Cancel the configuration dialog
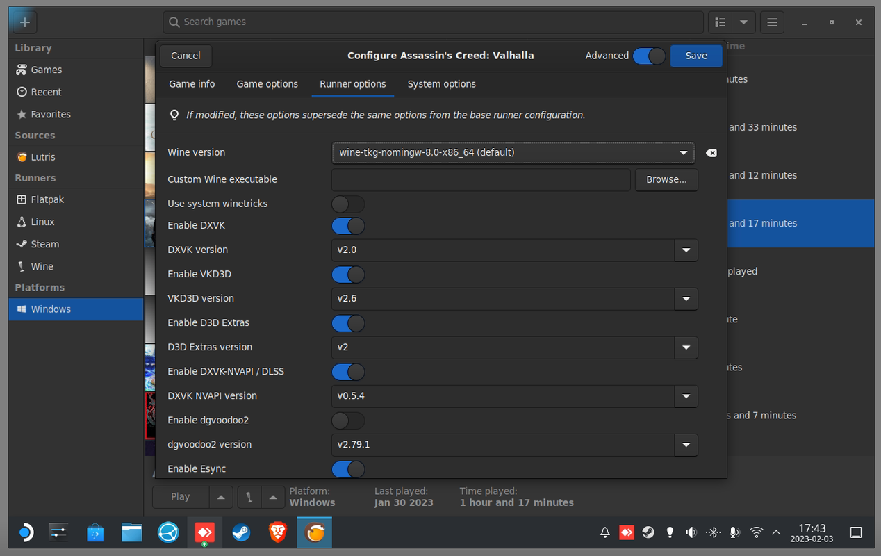 coord(186,56)
